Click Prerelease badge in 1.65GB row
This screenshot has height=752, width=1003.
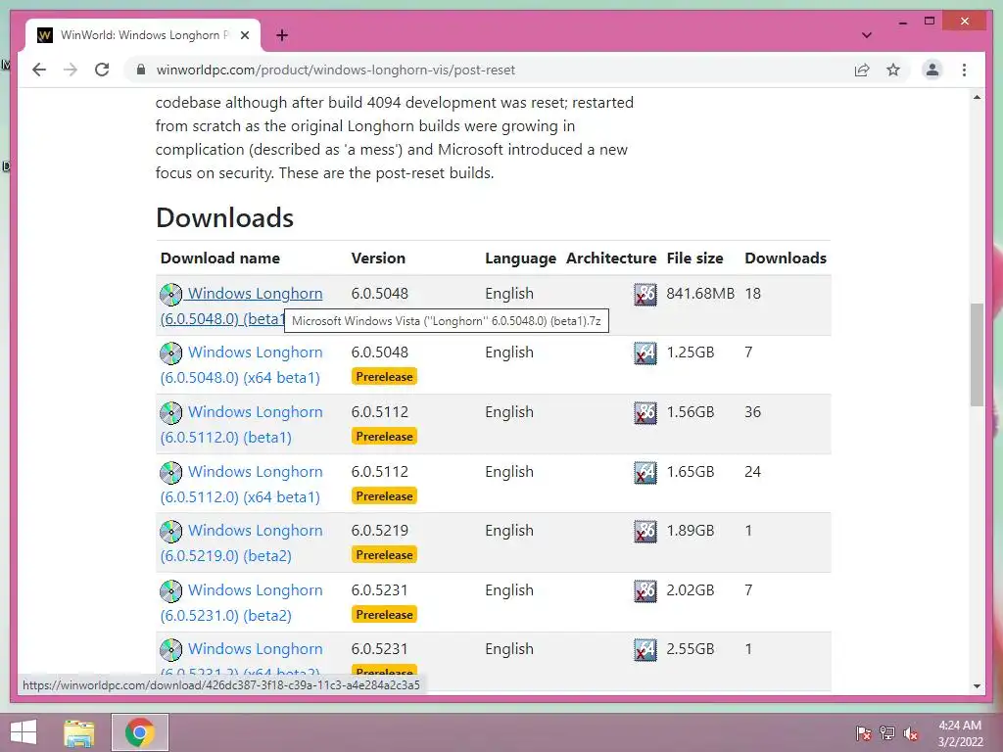[x=384, y=495]
